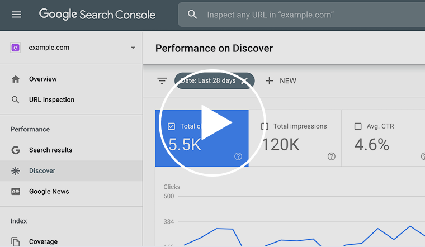Image resolution: width=425 pixels, height=247 pixels.
Task: Click the 500 axis value
Action: 168,196
